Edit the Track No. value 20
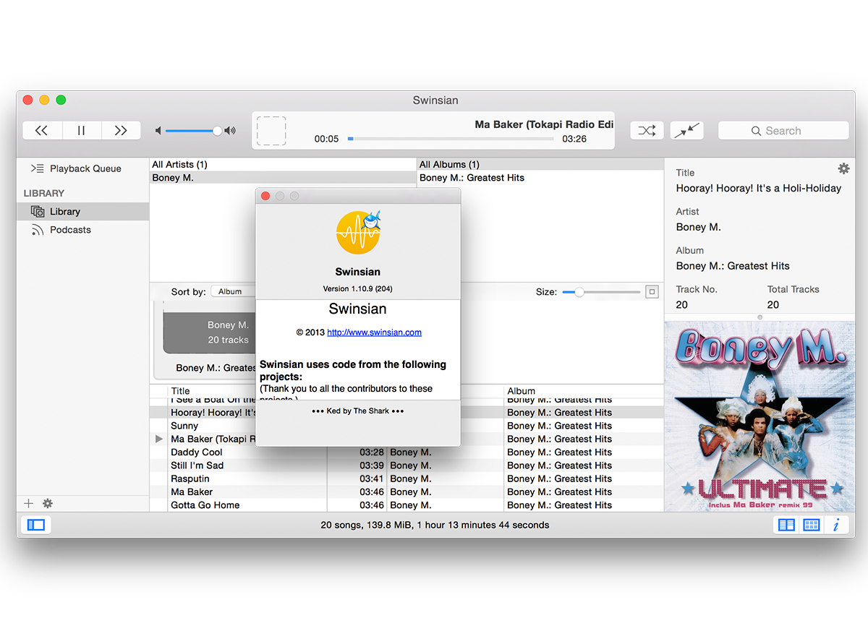868x631 pixels. [x=682, y=305]
